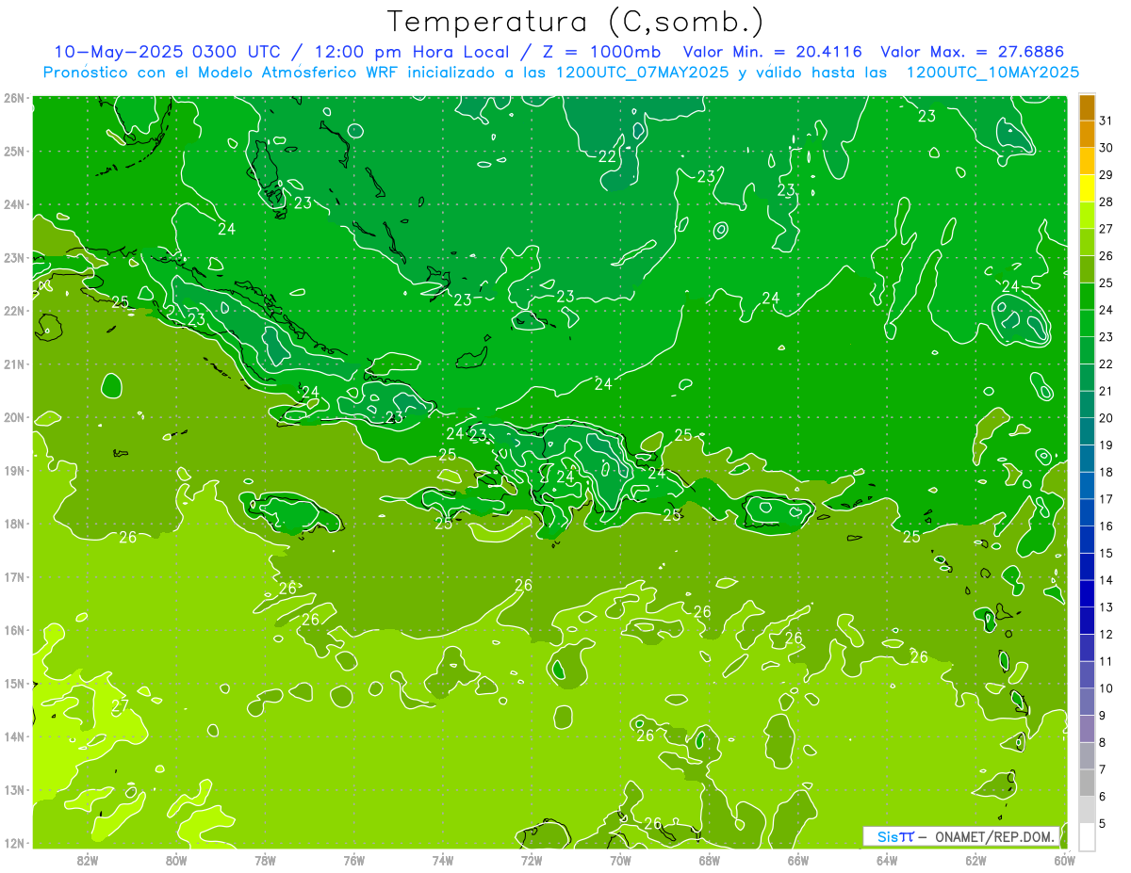This screenshot has height=873, width=1131.
Task: Click the legend value label '31'
Action: (x=1106, y=120)
